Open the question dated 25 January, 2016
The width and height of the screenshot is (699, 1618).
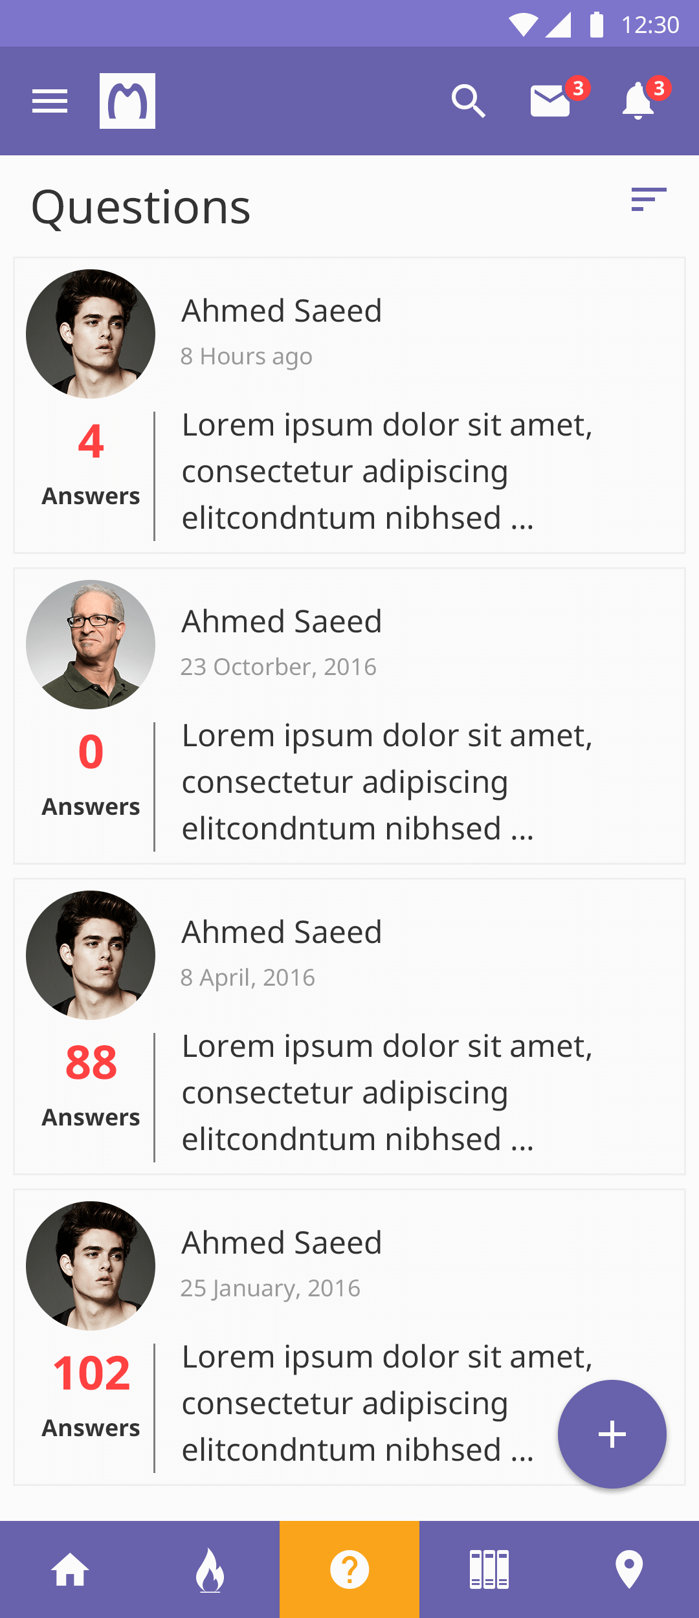tap(349, 1337)
